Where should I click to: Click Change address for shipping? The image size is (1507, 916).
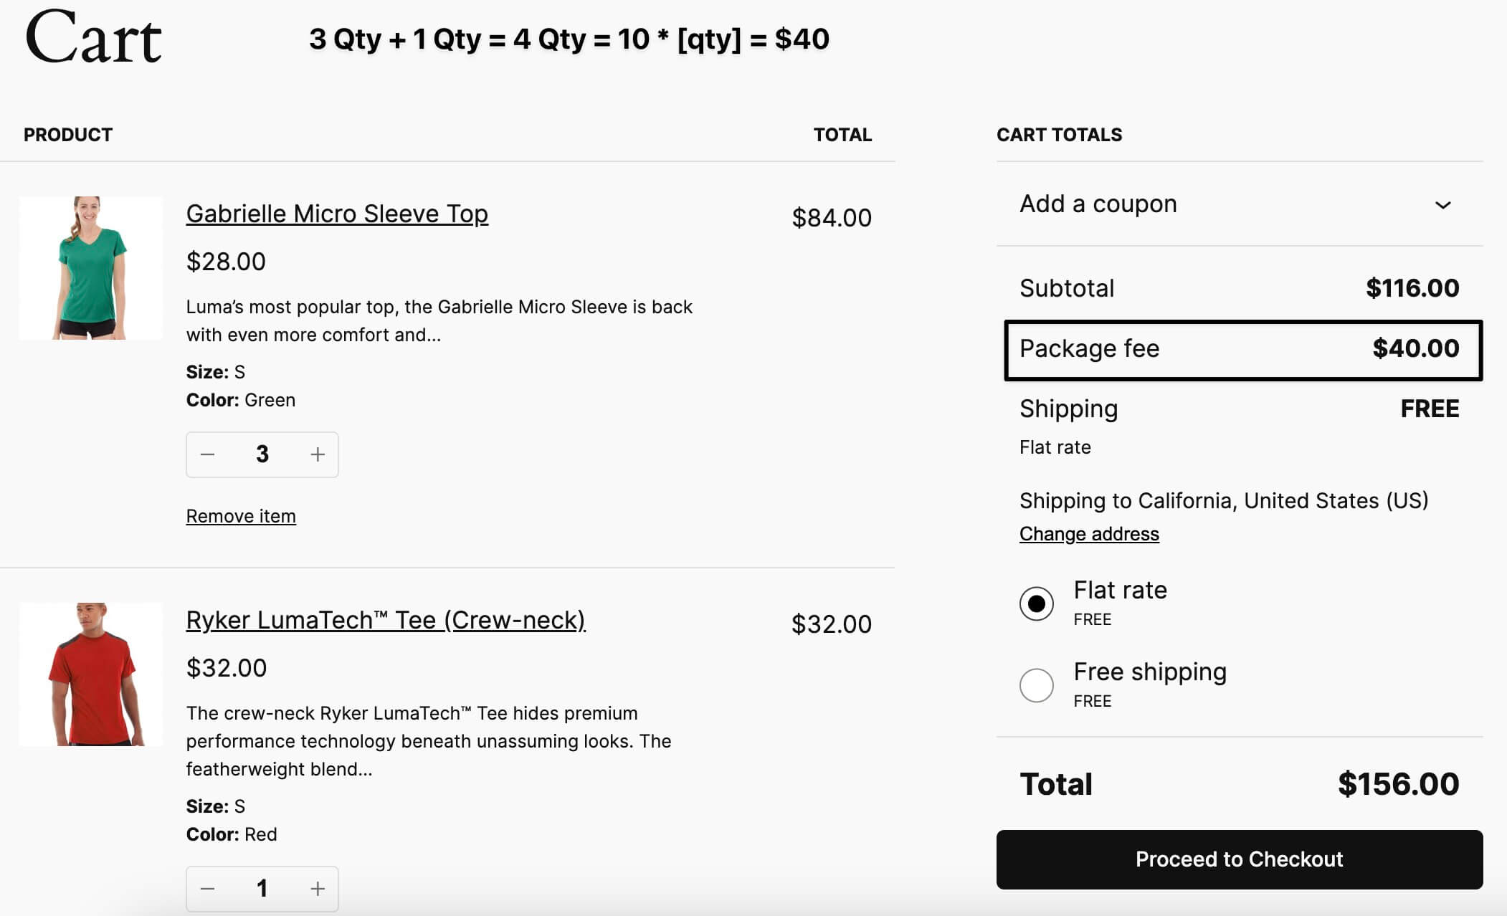1090,533
